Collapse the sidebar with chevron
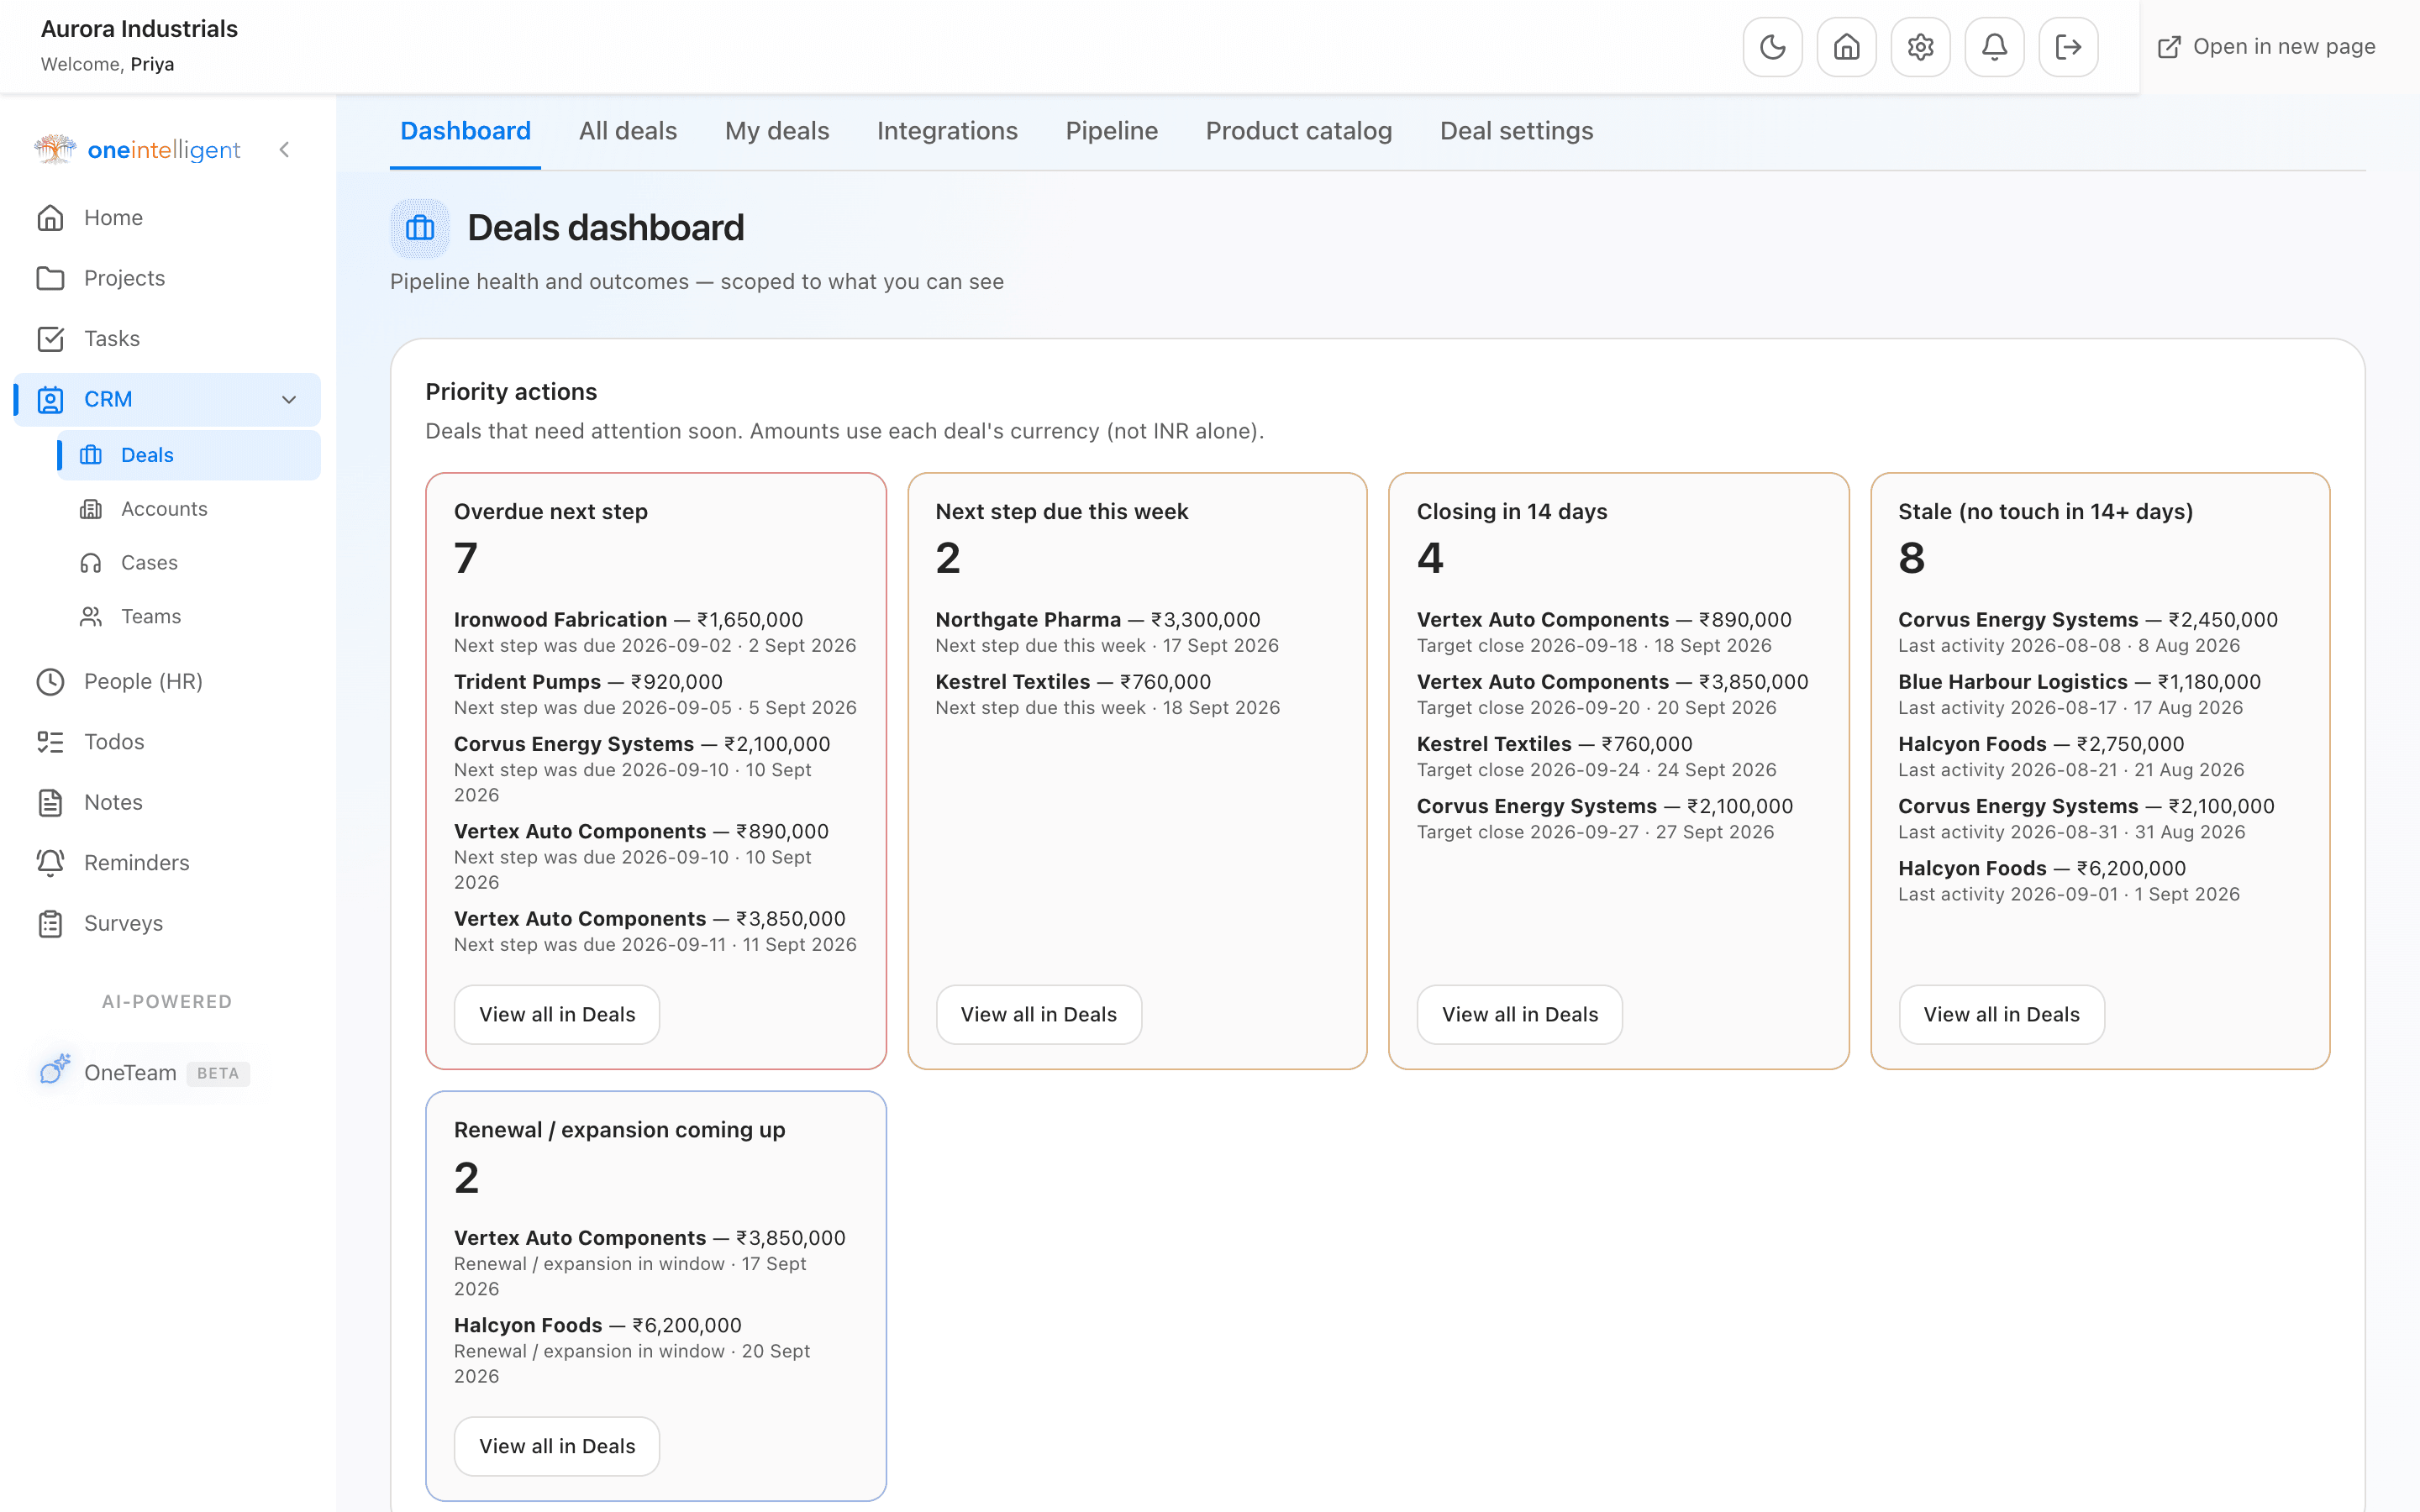The width and height of the screenshot is (2420, 1512). pos(285,150)
